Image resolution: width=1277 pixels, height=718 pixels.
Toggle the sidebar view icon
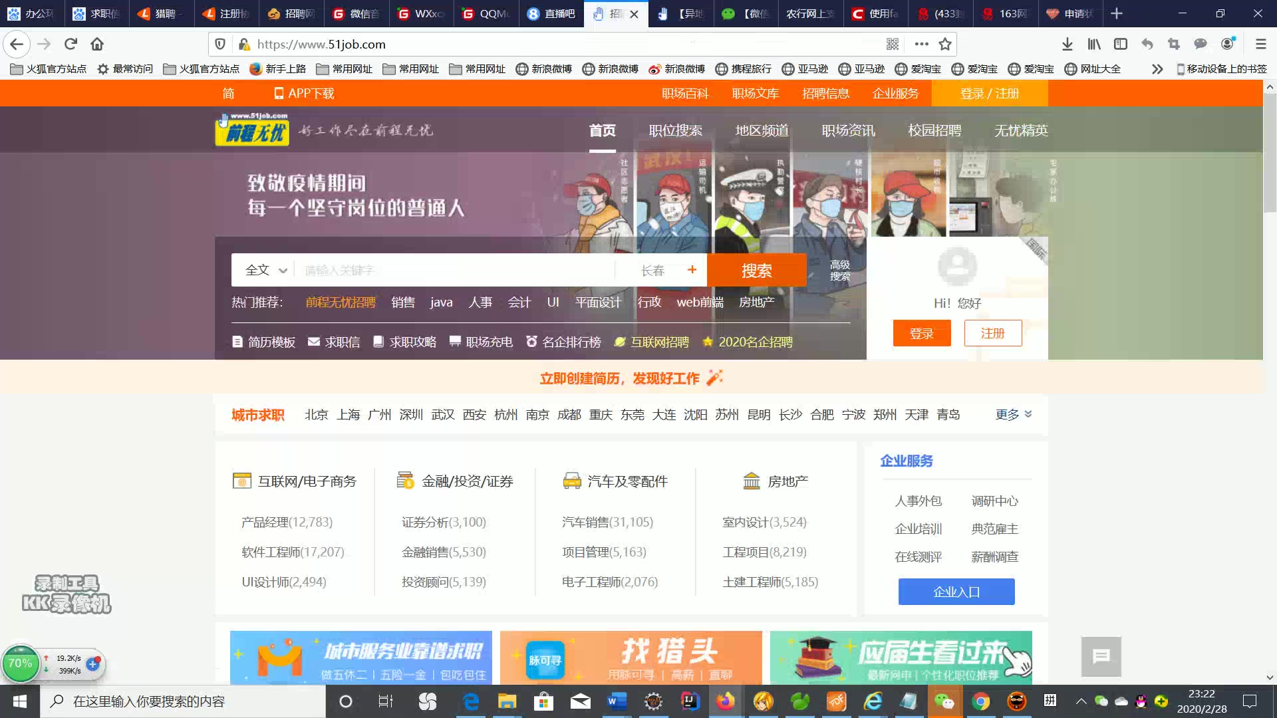pos(1121,44)
